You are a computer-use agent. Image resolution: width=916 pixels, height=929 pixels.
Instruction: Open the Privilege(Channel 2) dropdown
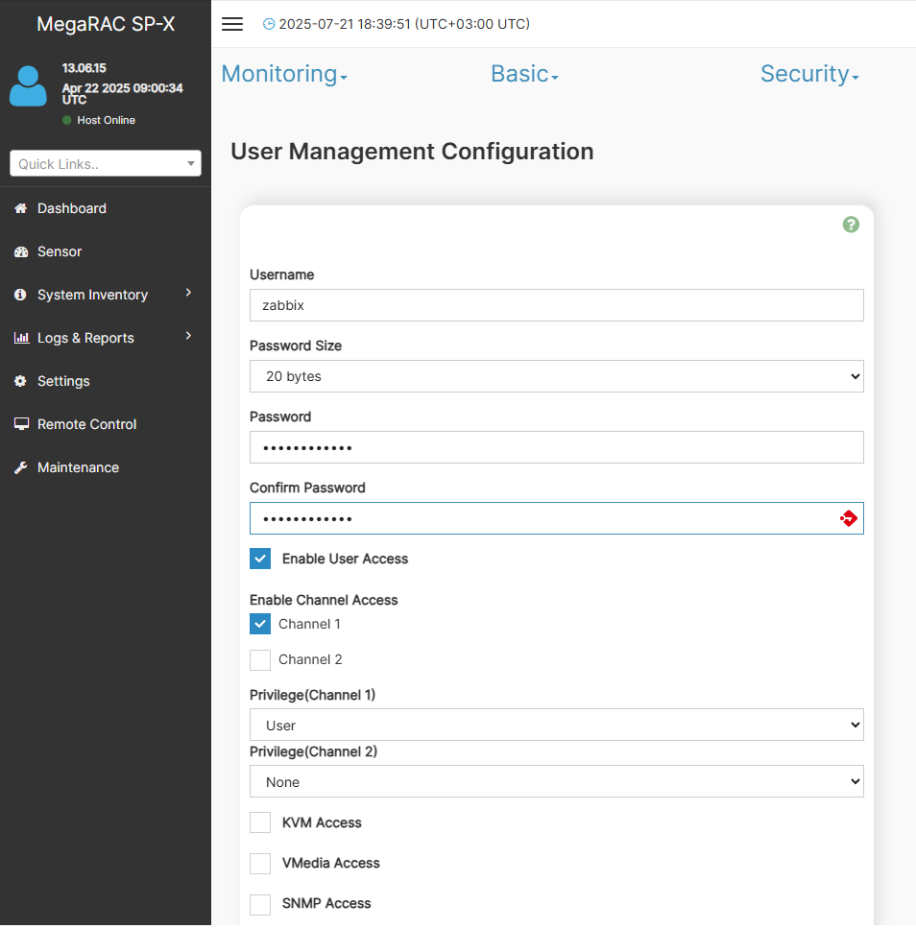[557, 781]
